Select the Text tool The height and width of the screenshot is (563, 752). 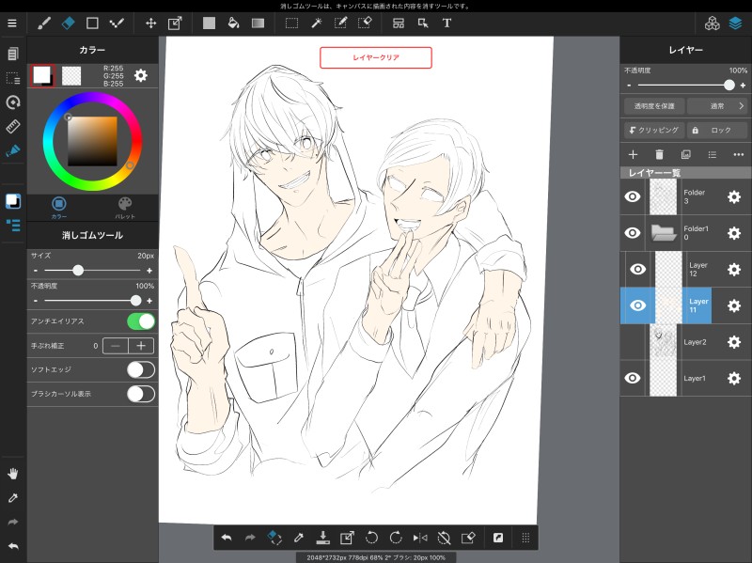pyautogui.click(x=447, y=23)
